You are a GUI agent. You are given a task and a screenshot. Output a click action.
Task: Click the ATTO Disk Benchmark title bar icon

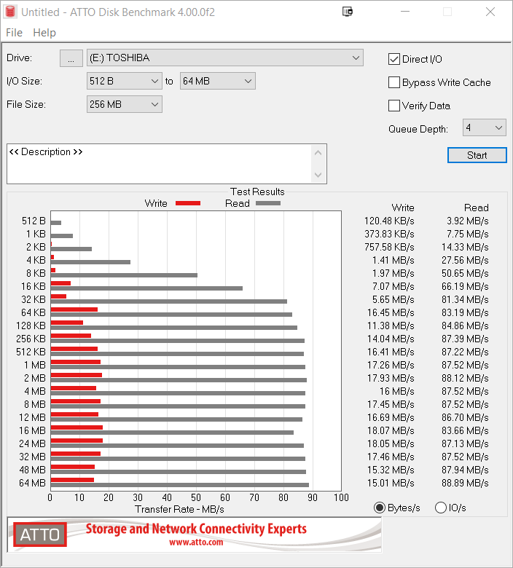coord(10,12)
